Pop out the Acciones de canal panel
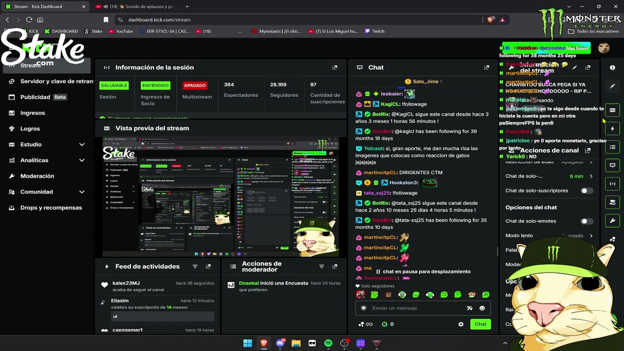 (x=587, y=151)
